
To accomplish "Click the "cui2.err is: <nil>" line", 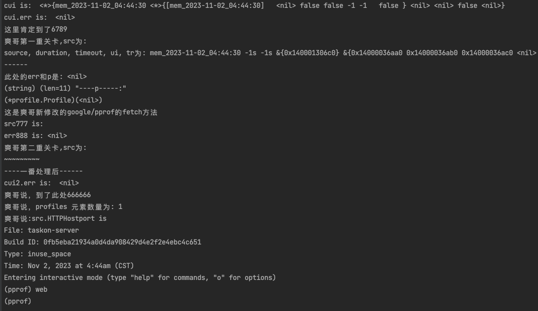I will click(41, 183).
